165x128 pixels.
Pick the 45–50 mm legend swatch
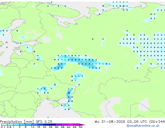77,125
